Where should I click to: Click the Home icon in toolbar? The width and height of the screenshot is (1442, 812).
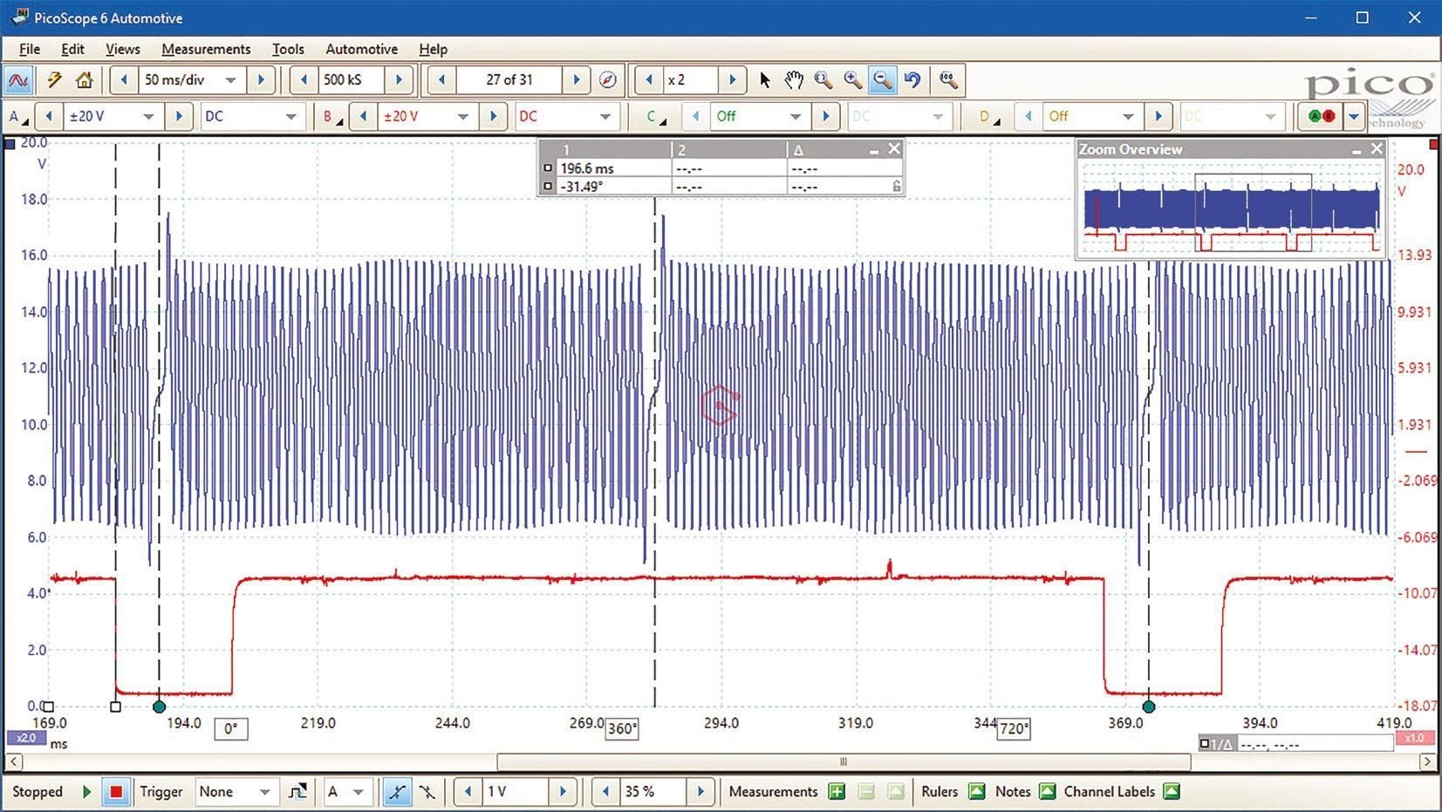pyautogui.click(x=85, y=80)
